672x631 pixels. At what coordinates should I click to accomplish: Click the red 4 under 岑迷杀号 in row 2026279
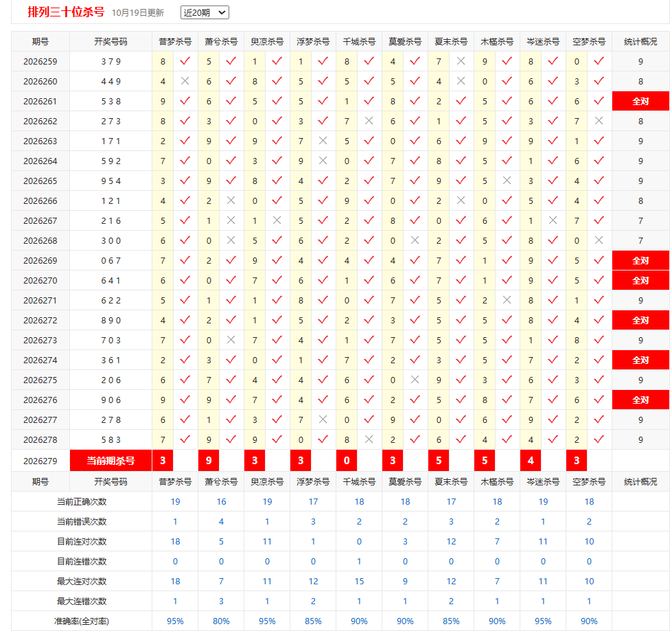point(531,461)
